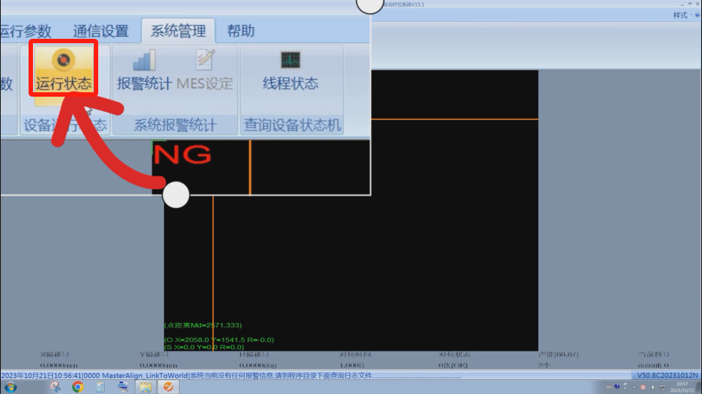Switch to the 通信设置 tab
The image size is (702, 394).
pyautogui.click(x=100, y=31)
